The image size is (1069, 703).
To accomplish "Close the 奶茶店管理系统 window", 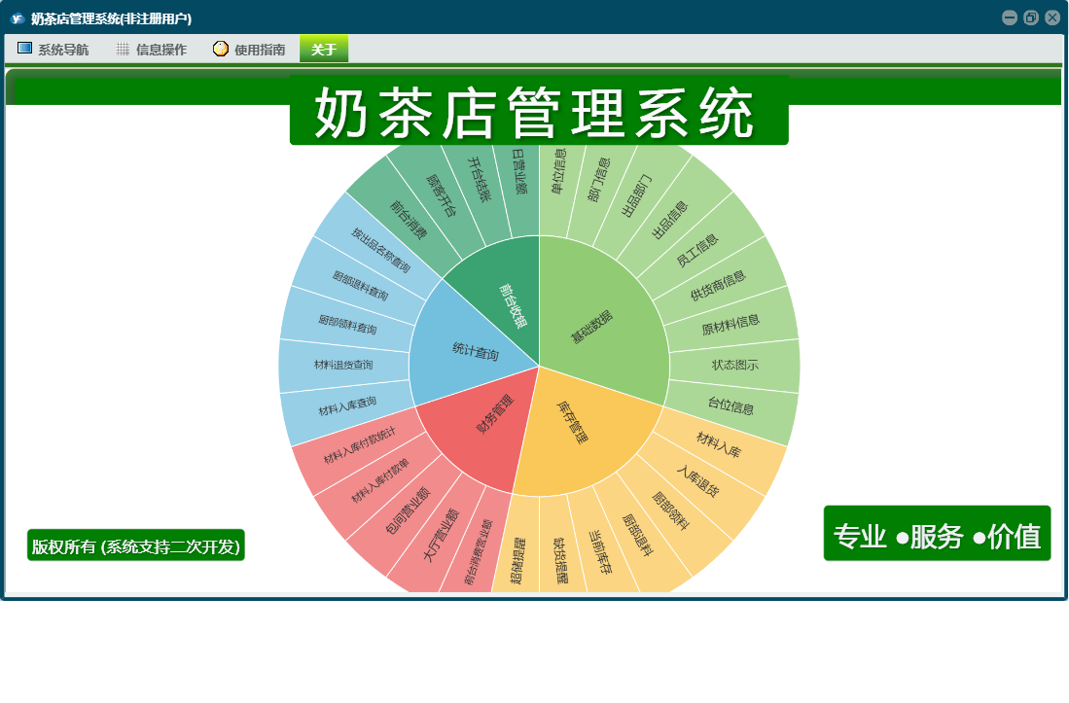I will (x=1052, y=18).
